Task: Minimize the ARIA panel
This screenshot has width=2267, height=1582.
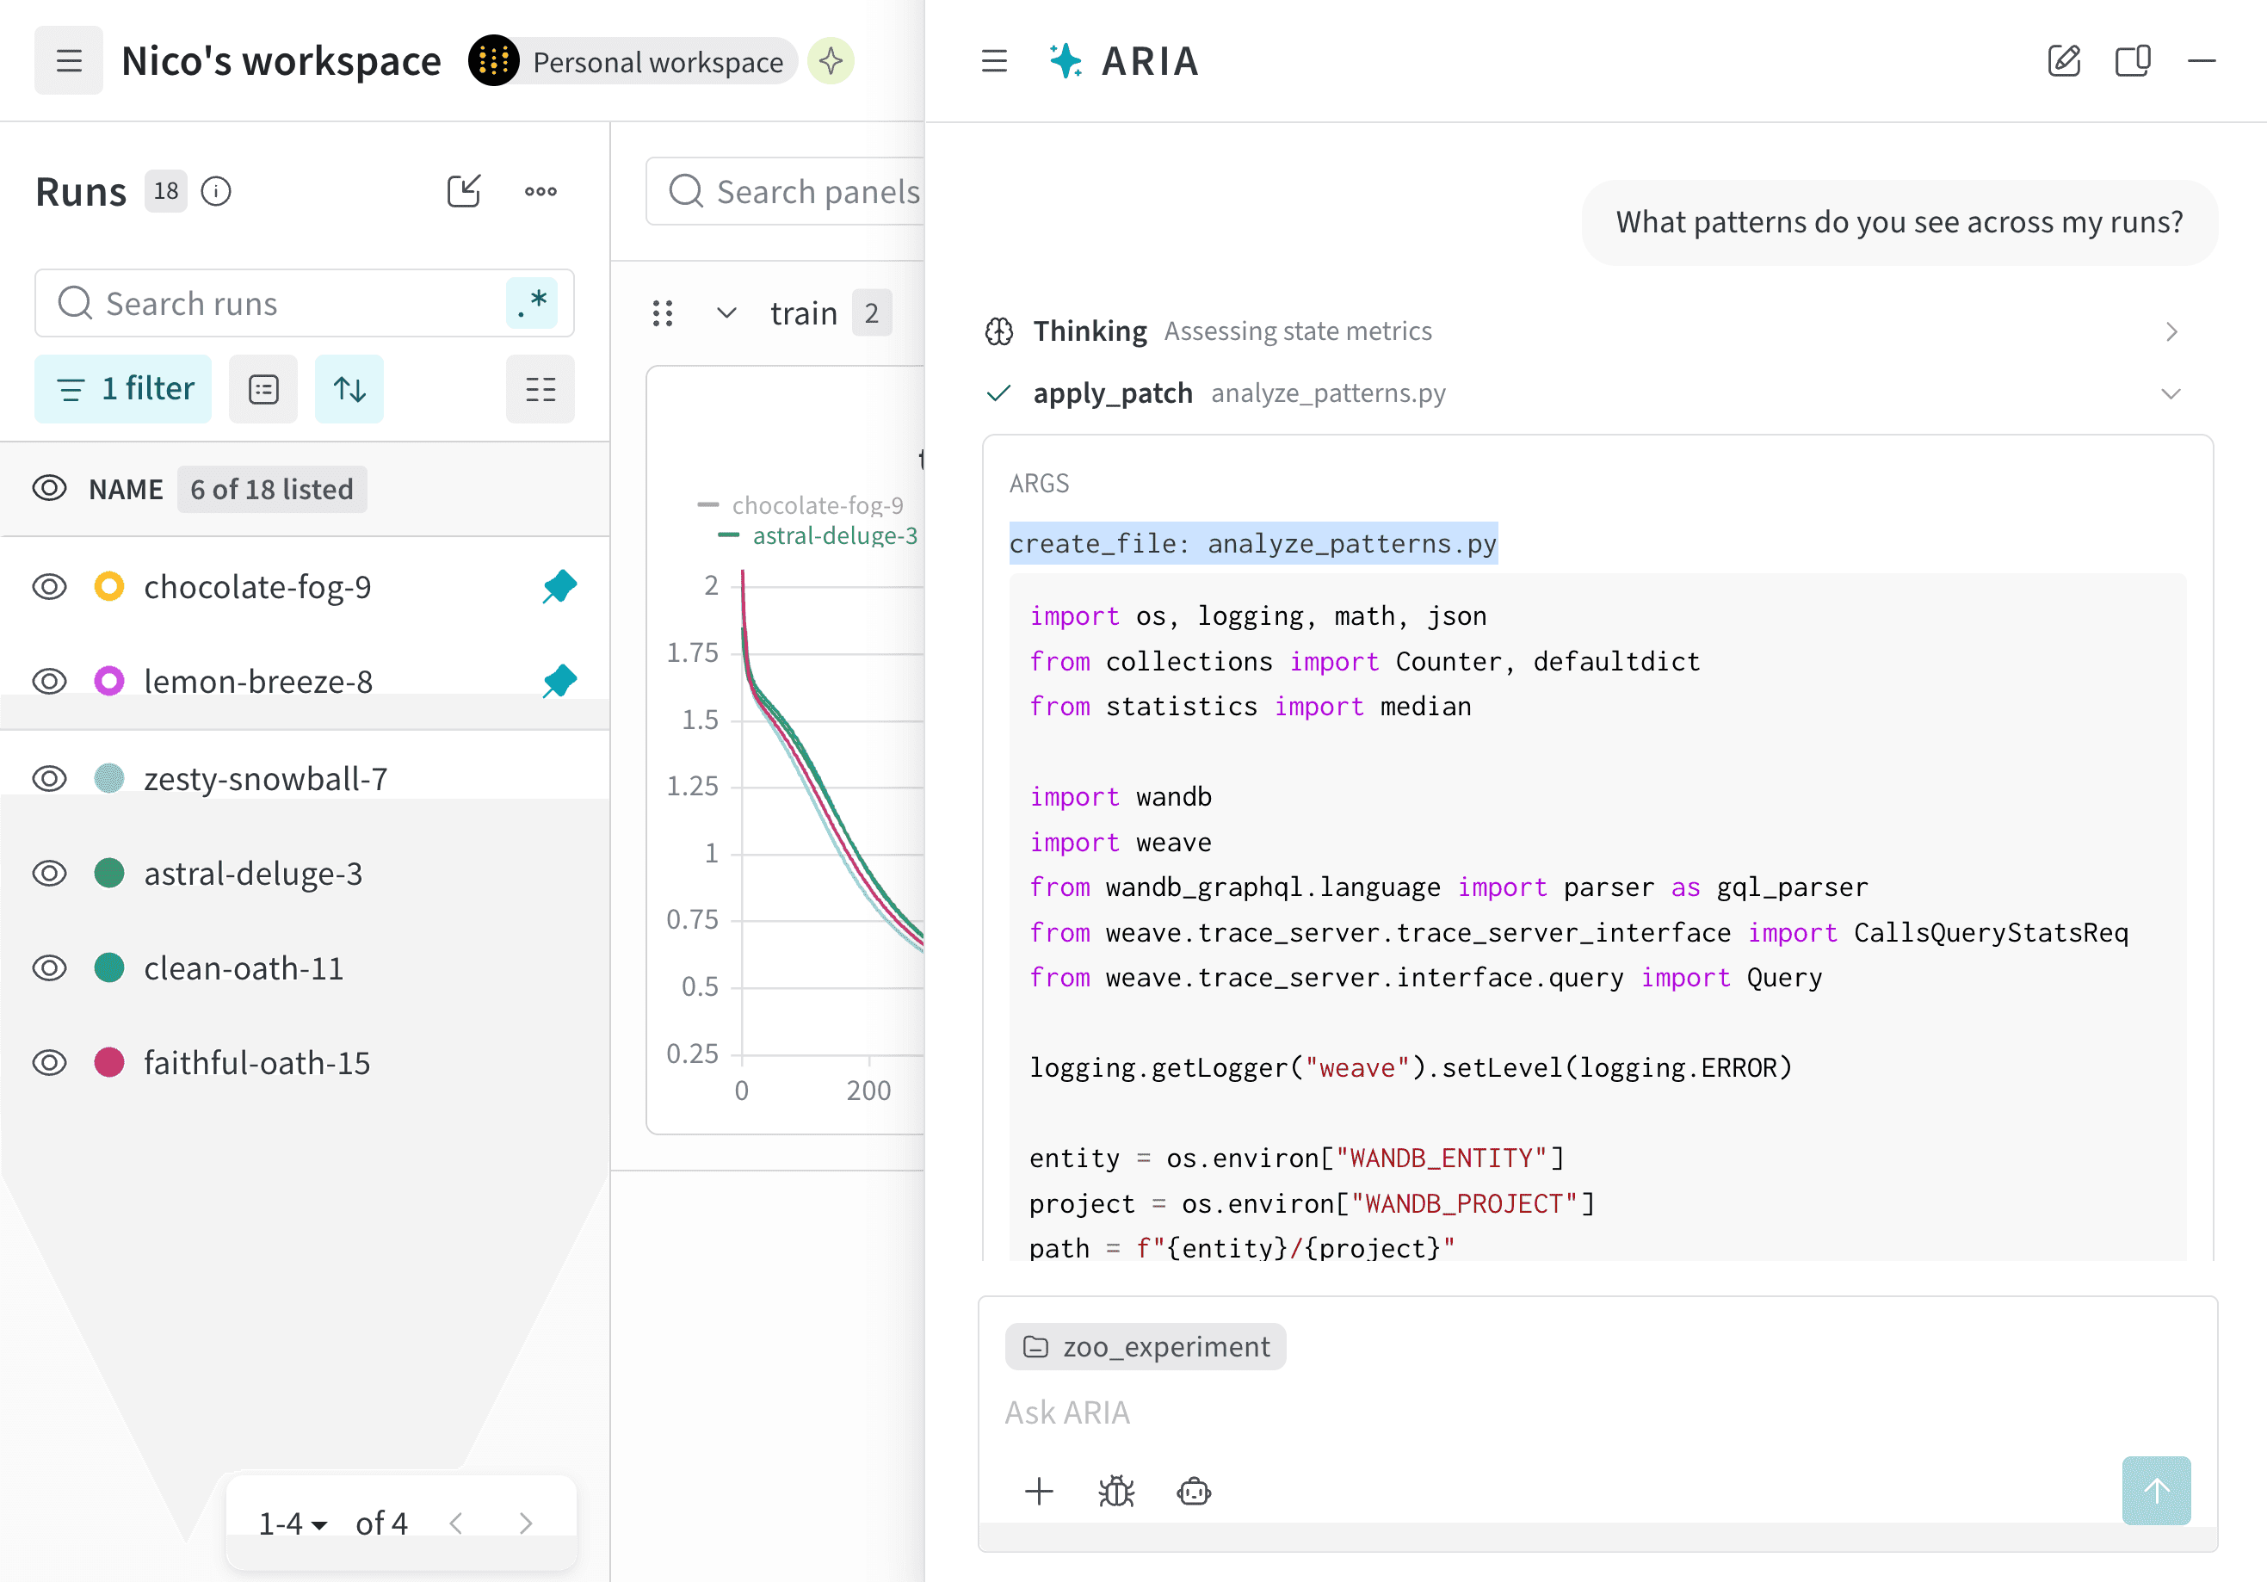Action: click(x=2202, y=61)
